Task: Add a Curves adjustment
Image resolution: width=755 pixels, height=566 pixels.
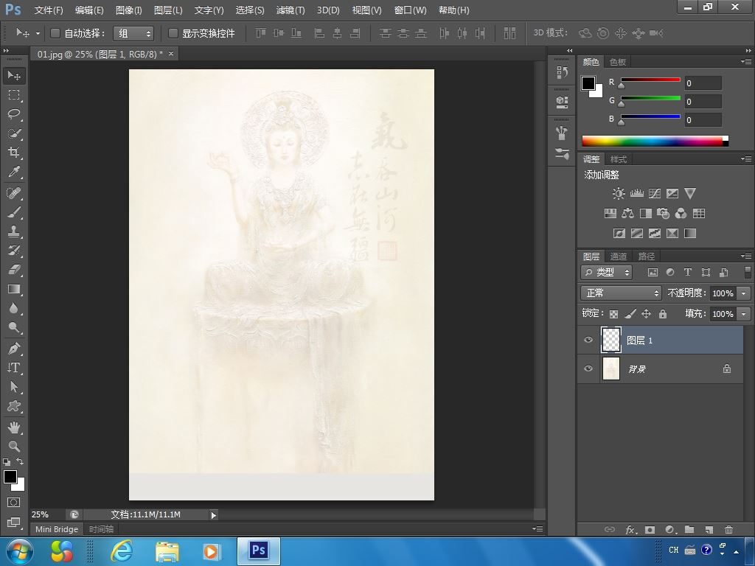Action: tap(655, 194)
